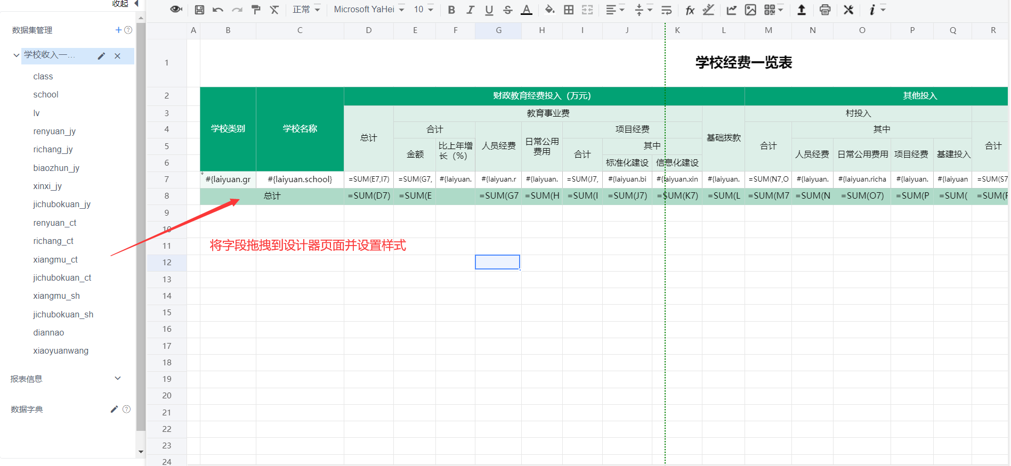Toggle bold formatting
1011x466 pixels.
click(451, 10)
